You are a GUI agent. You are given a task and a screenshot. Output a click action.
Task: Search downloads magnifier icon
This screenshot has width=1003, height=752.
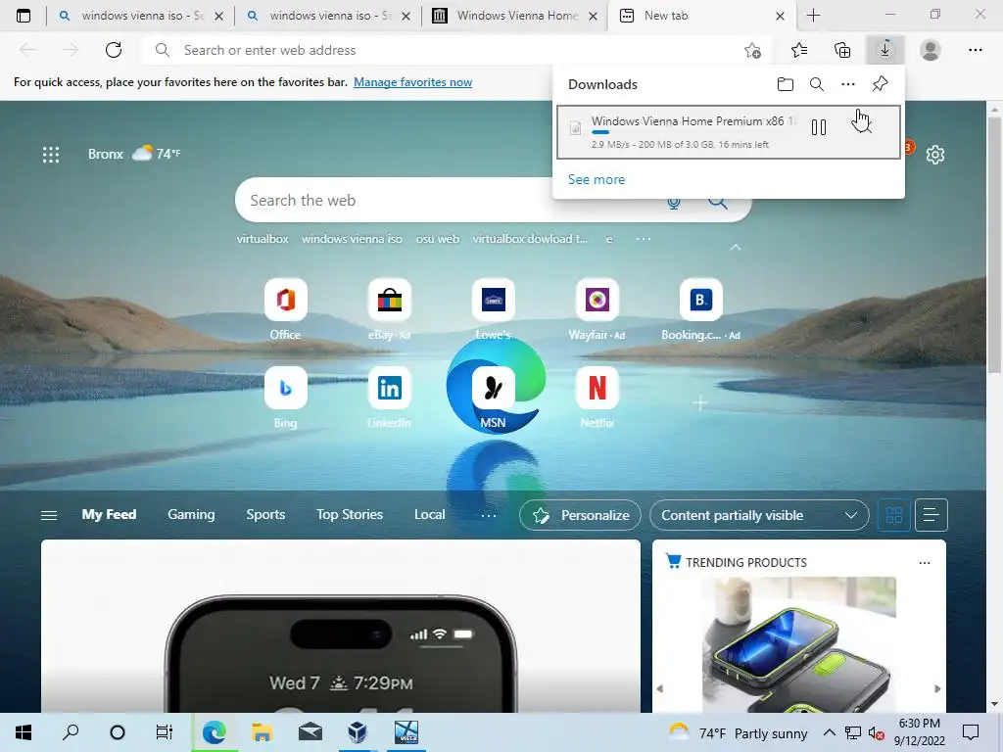(x=817, y=84)
